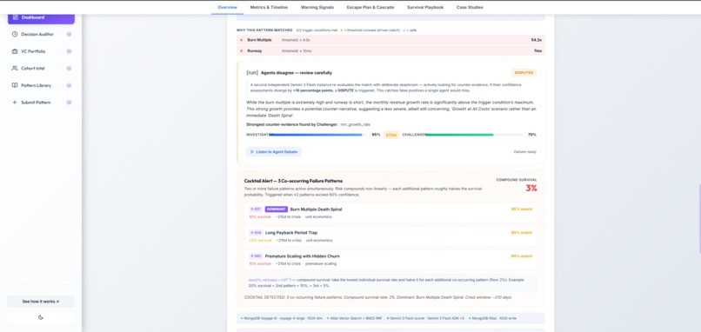This screenshot has height=332, width=701.
Task: Go to the Survival Playbook tab
Action: [x=425, y=7]
